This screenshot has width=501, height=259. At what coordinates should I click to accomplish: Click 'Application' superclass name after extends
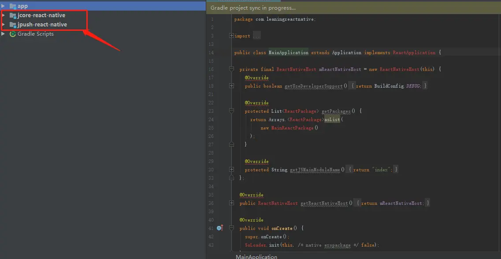click(347, 53)
